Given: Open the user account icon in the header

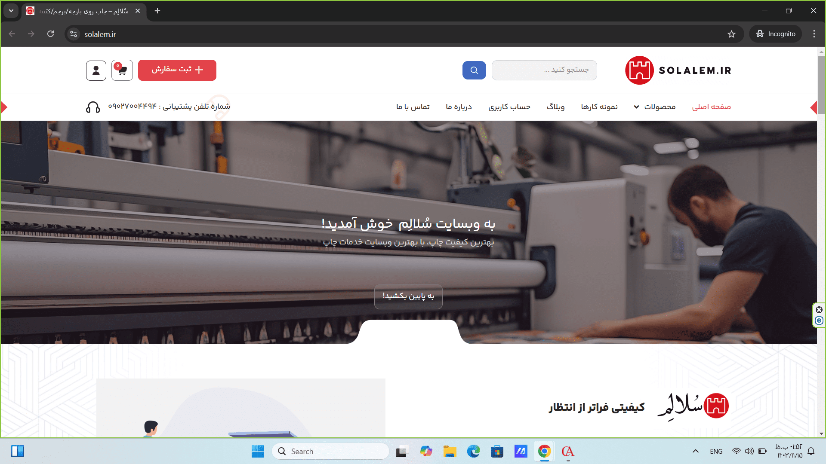Looking at the screenshot, I should 96,70.
